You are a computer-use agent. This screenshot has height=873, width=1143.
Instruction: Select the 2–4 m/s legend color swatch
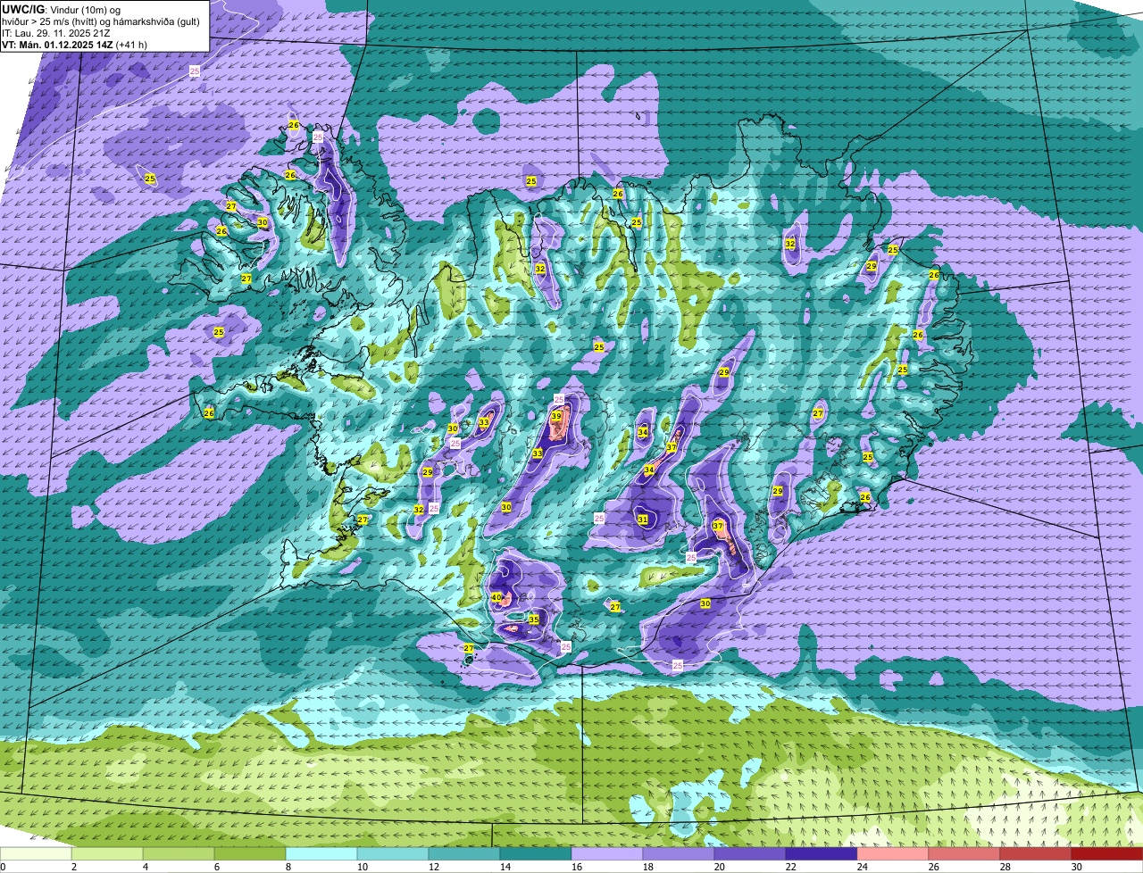pyautogui.click(x=107, y=854)
